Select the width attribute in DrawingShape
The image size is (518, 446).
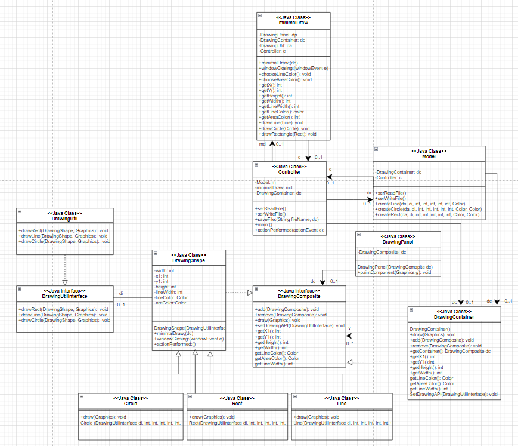tap(166, 269)
